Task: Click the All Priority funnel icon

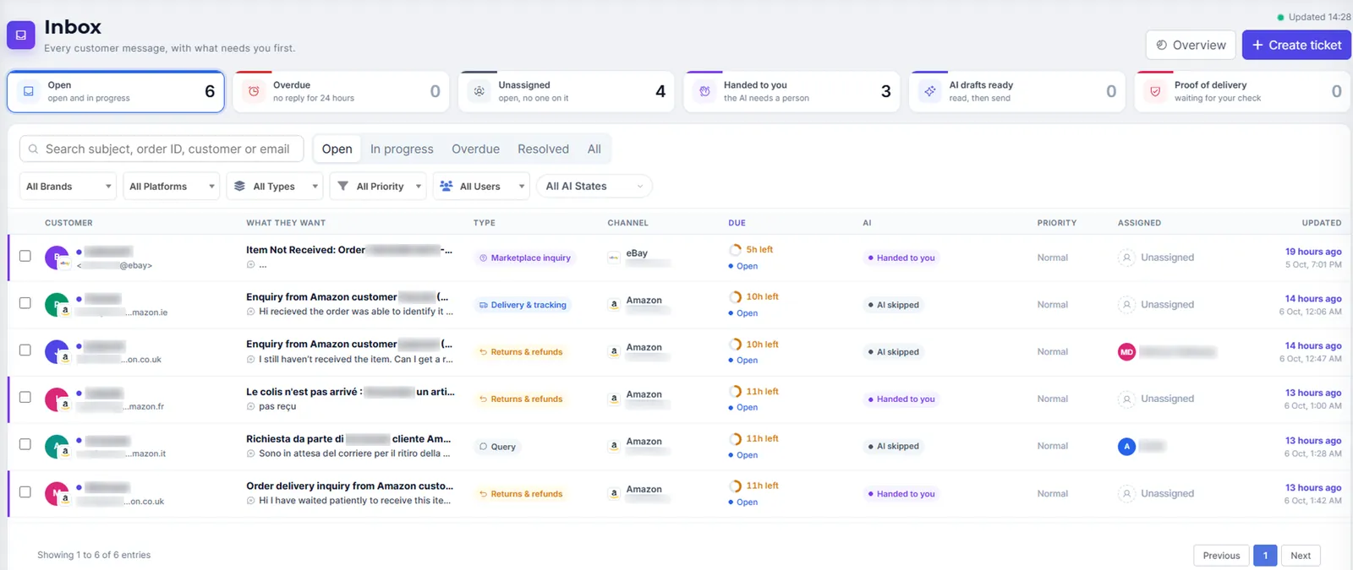Action: point(343,186)
